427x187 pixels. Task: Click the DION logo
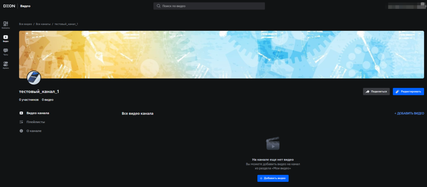click(9, 6)
